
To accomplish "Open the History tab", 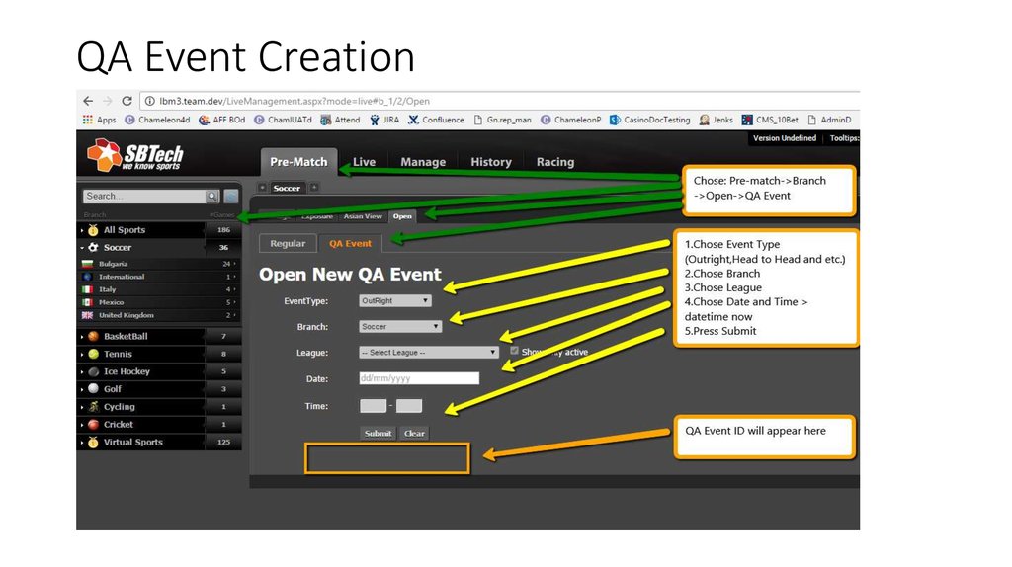I will point(490,162).
